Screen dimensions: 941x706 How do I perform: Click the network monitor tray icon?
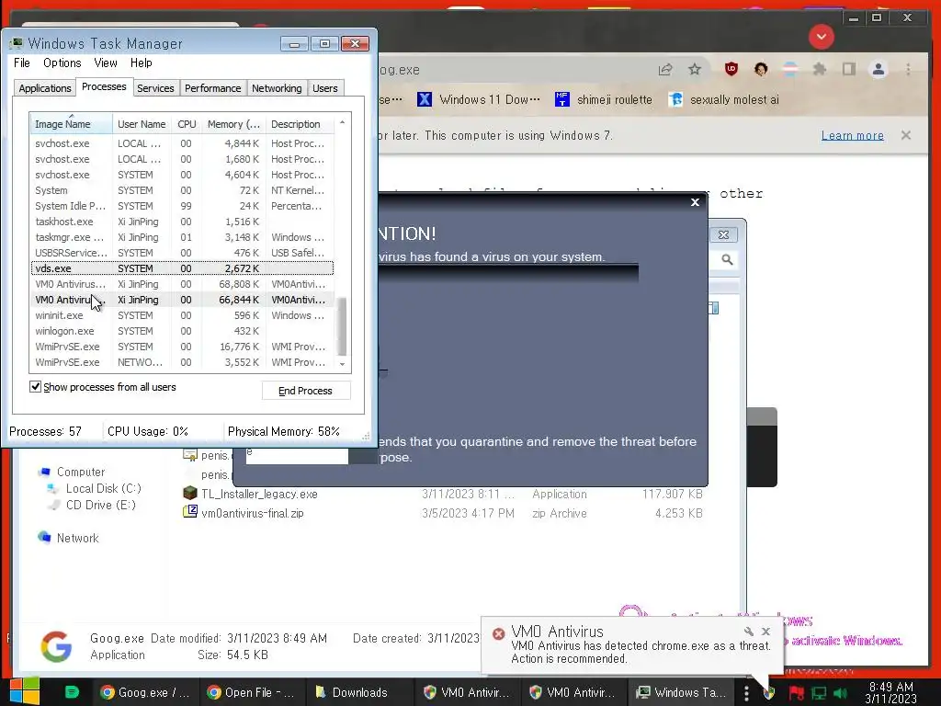point(819,693)
